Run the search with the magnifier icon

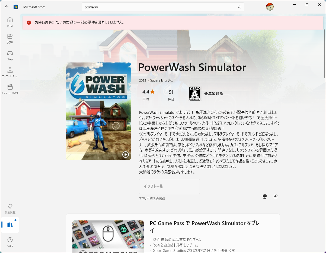239,7
